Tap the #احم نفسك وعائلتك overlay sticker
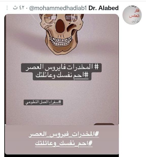146x157 pixels. click(62, 76)
